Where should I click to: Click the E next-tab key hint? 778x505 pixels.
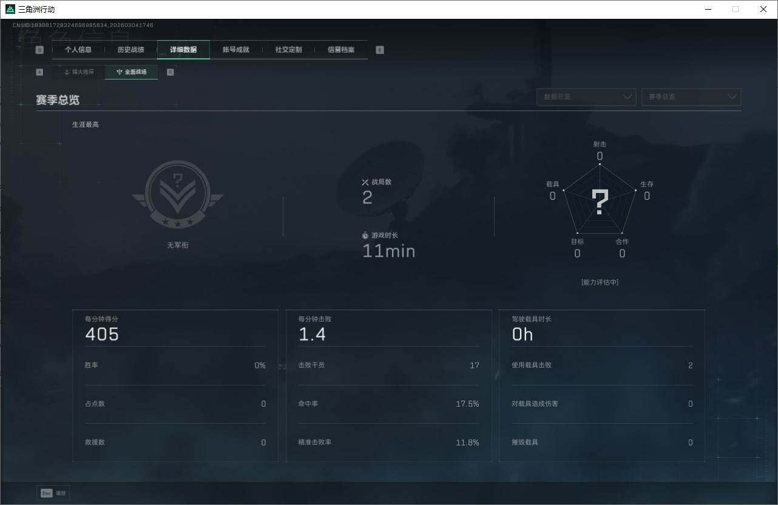coord(380,50)
